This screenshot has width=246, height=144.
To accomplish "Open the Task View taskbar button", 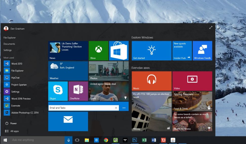I will tap(77, 140).
